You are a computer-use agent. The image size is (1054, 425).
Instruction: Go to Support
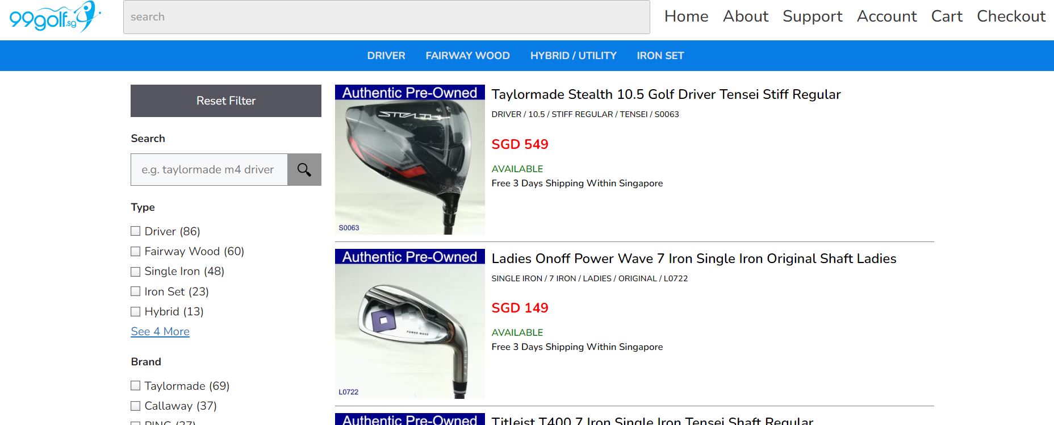(x=812, y=16)
